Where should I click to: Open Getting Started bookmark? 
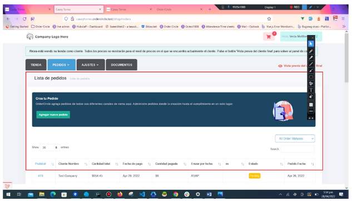(17, 27)
